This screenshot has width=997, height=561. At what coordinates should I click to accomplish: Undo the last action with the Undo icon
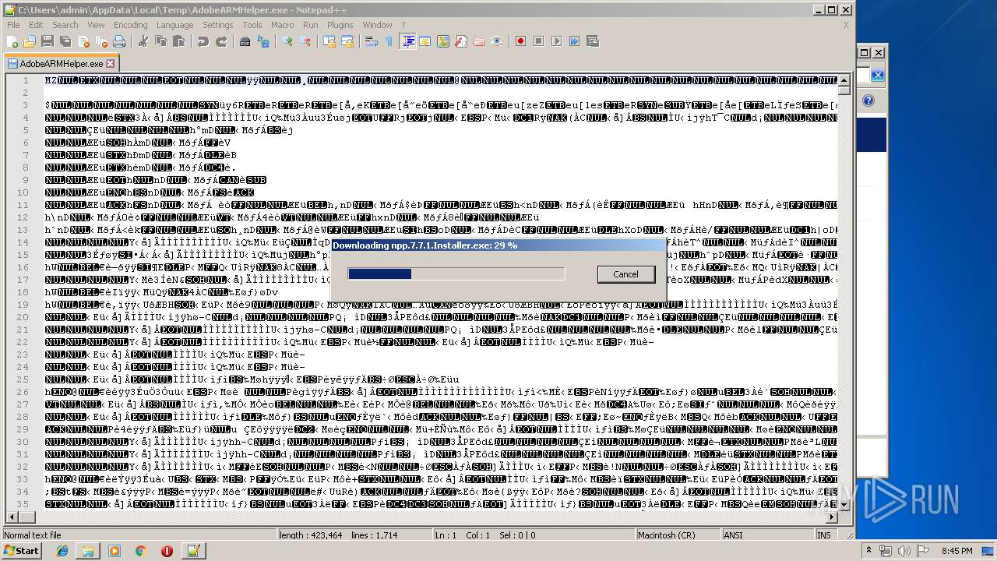(203, 41)
